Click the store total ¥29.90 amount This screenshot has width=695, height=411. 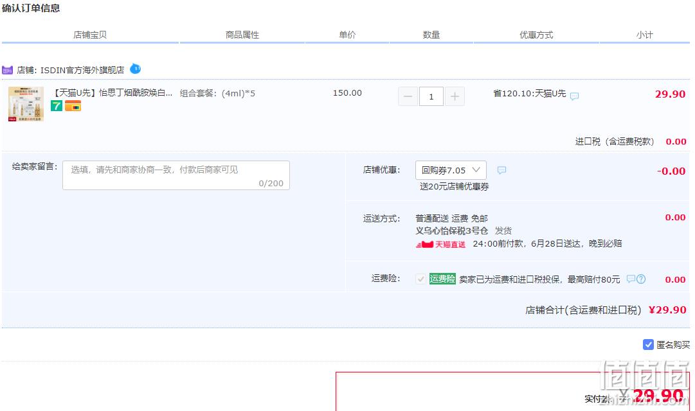(x=667, y=310)
